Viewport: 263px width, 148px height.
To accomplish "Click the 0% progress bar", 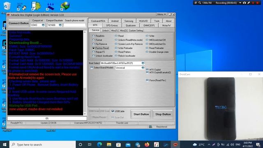I will coord(47,118).
